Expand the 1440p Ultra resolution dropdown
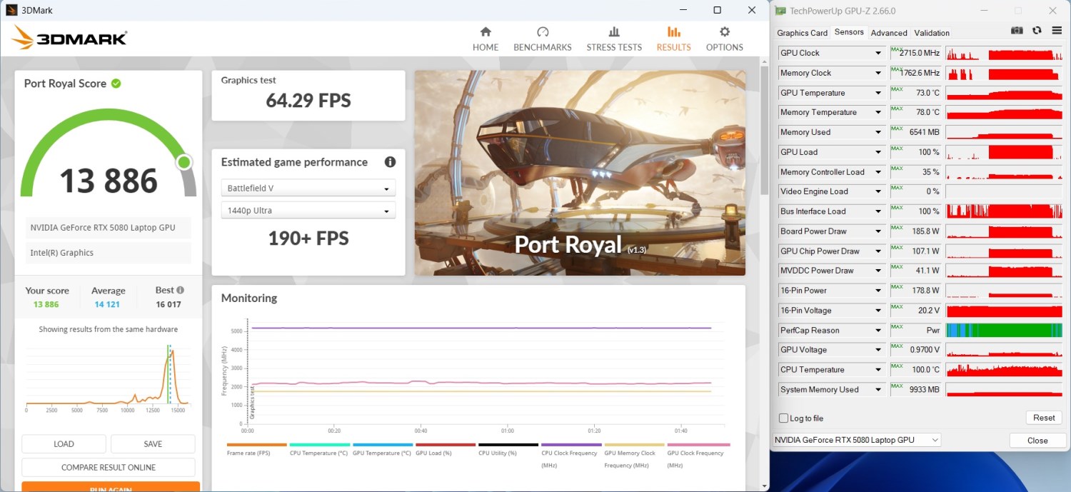1071x492 pixels. (308, 211)
